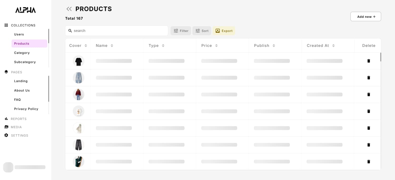Click the Add new button
Screen dimensions: 395x180
(366, 17)
